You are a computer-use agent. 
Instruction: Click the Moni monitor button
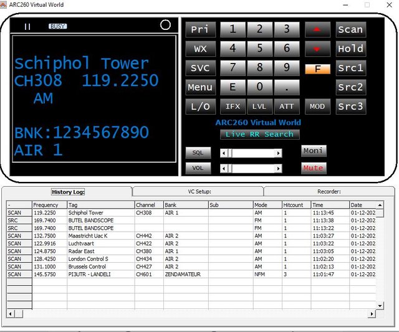[314, 151]
